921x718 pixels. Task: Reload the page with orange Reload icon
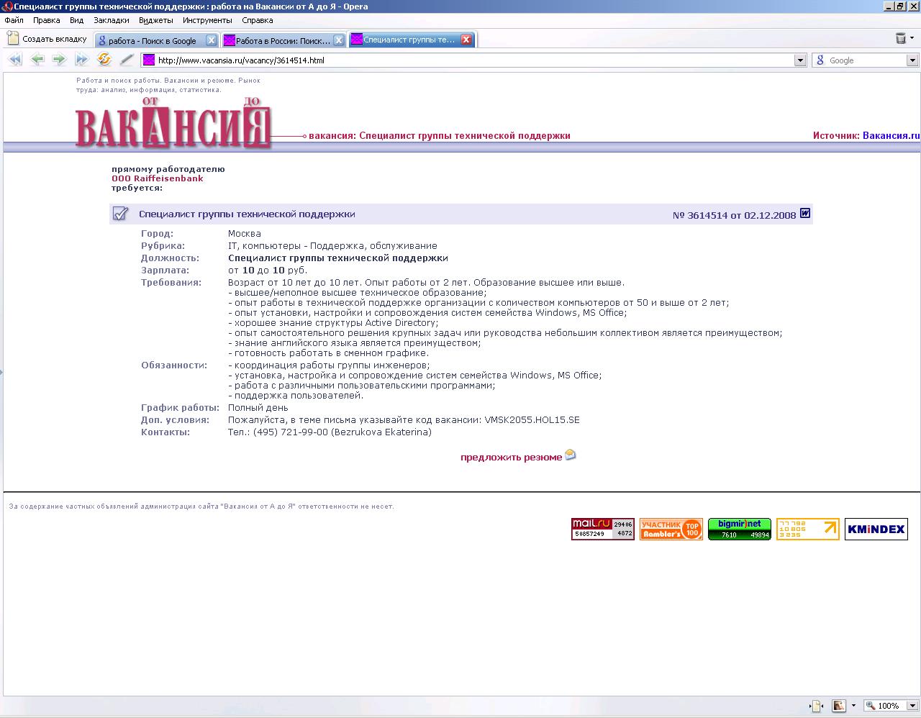[104, 60]
